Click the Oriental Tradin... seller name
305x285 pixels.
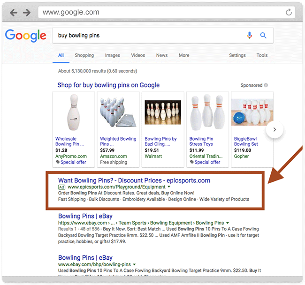[206, 157]
